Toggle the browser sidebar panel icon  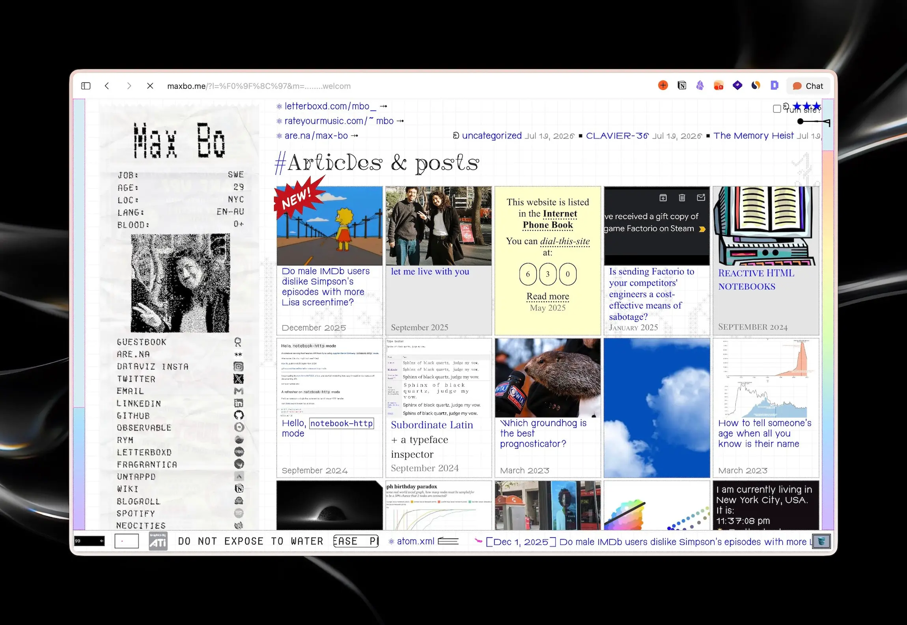[86, 86]
